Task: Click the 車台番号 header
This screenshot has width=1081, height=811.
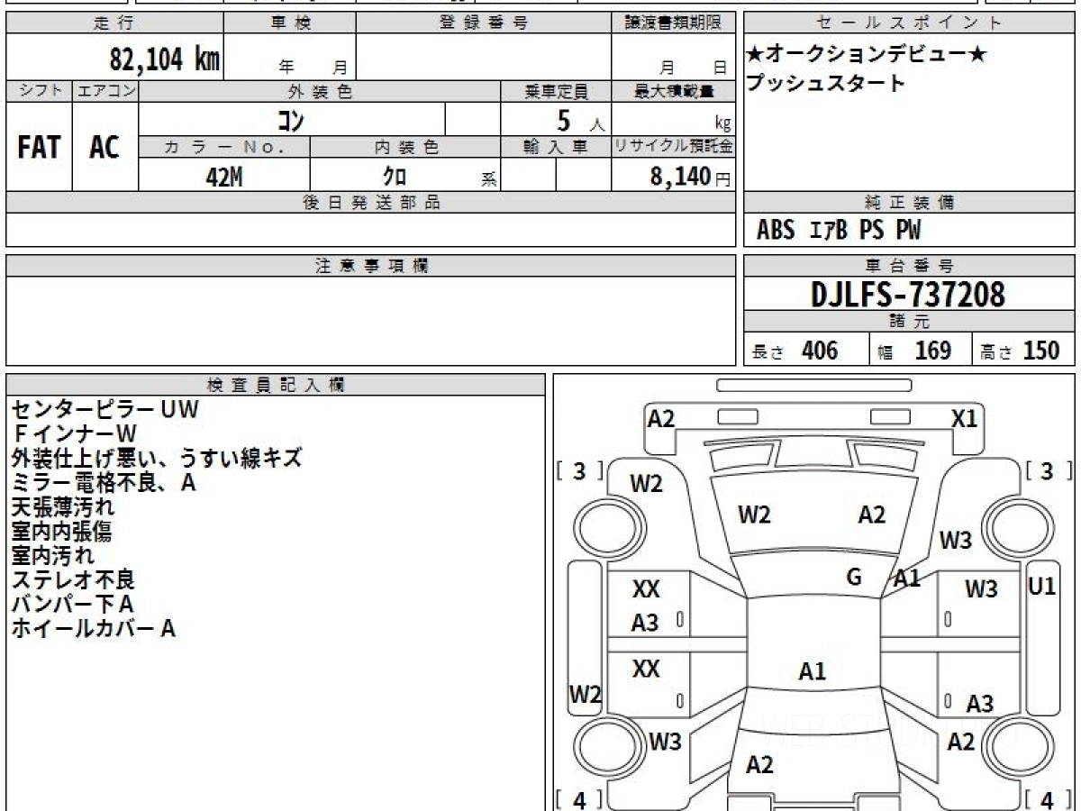Action: pos(910,266)
